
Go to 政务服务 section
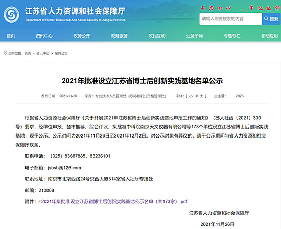119,36
